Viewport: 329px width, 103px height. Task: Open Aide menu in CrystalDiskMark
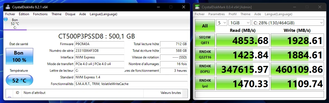click(258, 14)
